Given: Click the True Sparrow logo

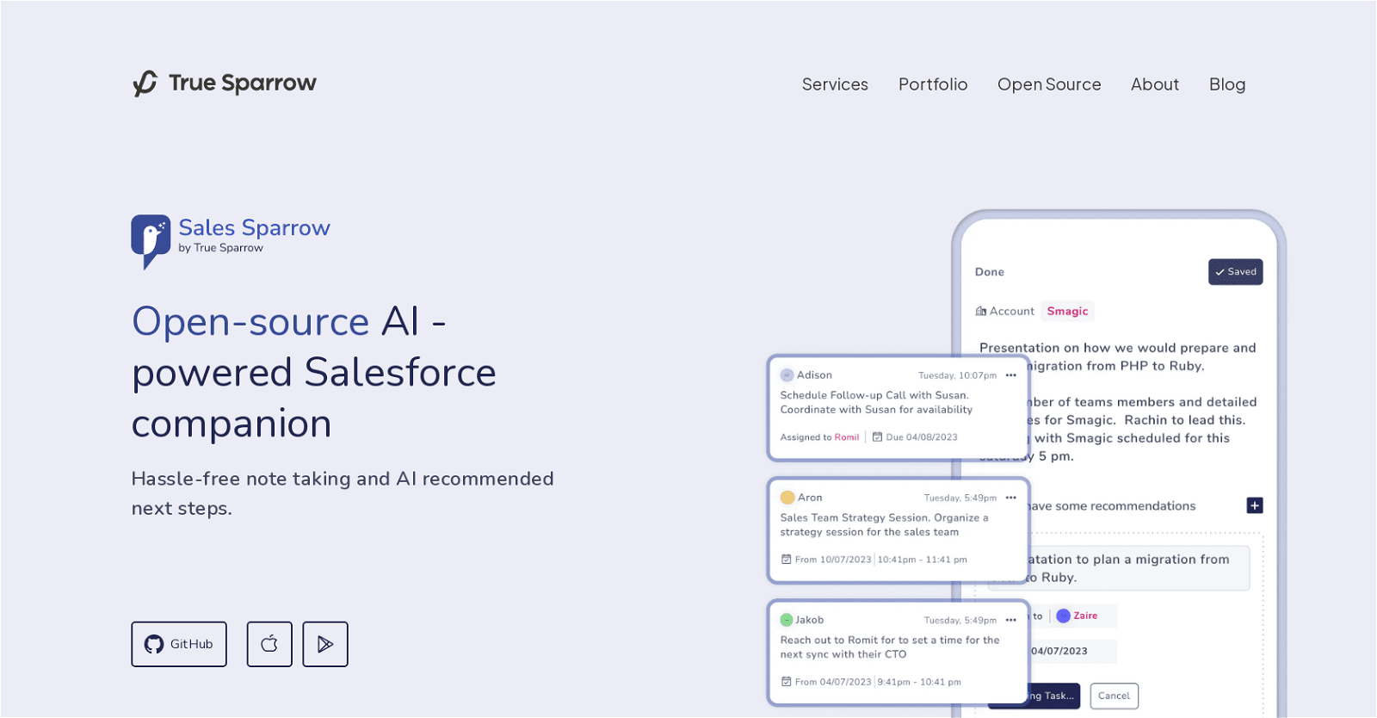Looking at the screenshot, I should click(x=225, y=84).
